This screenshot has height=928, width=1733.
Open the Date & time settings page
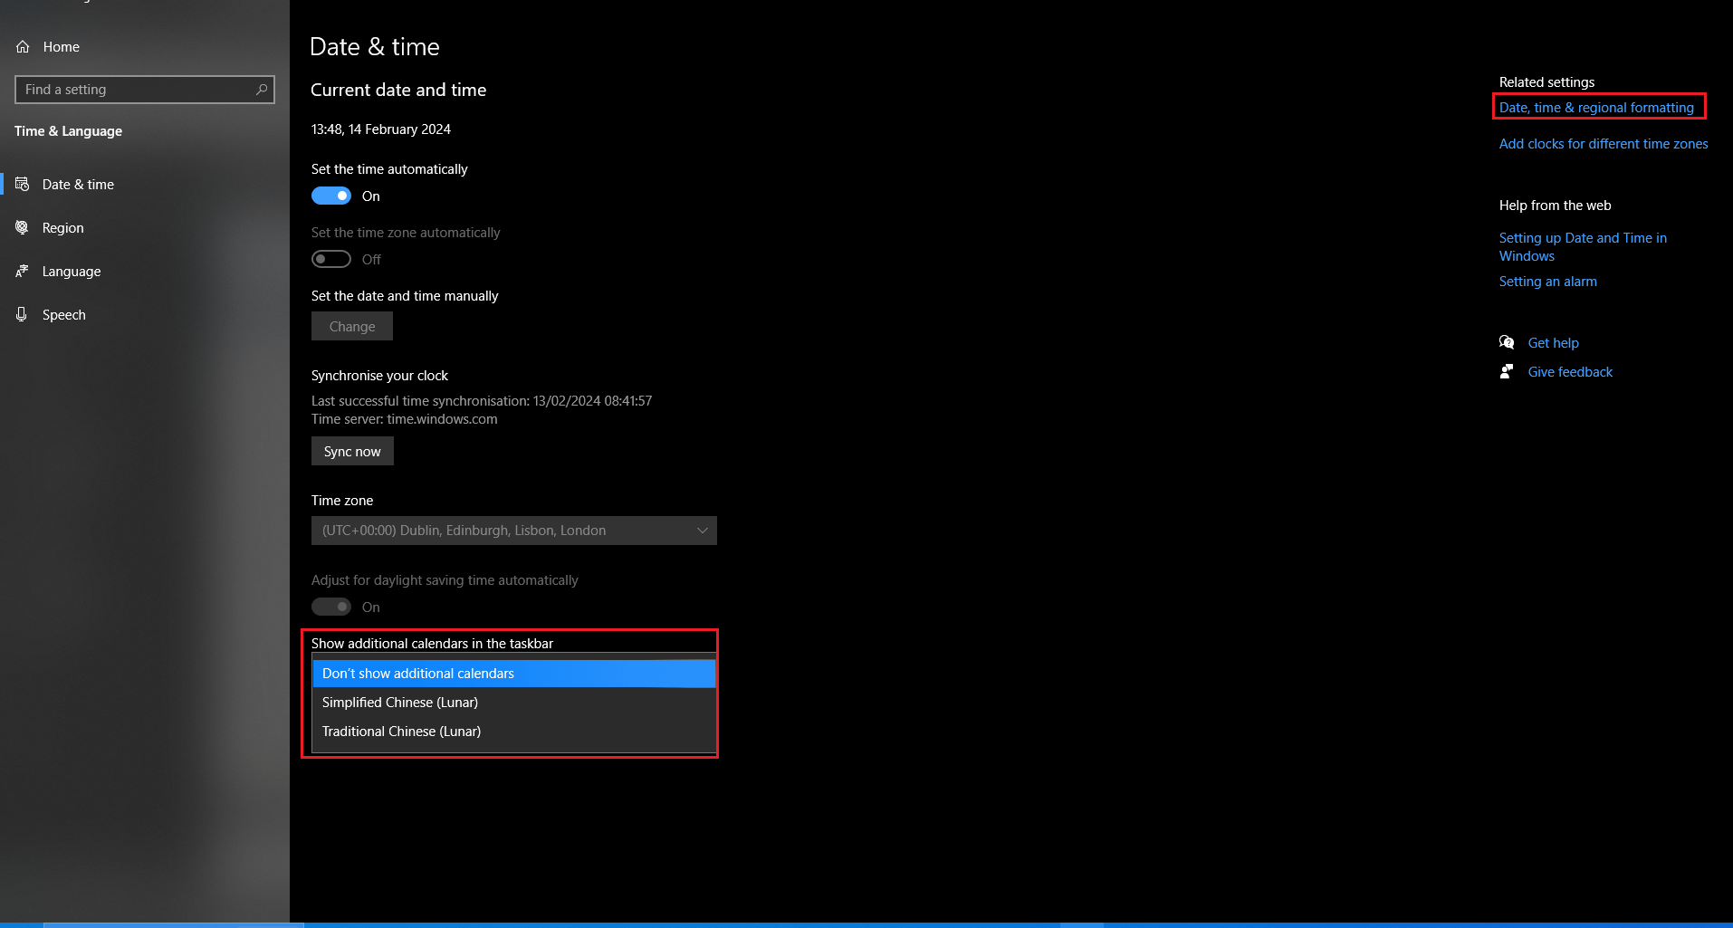point(145,184)
